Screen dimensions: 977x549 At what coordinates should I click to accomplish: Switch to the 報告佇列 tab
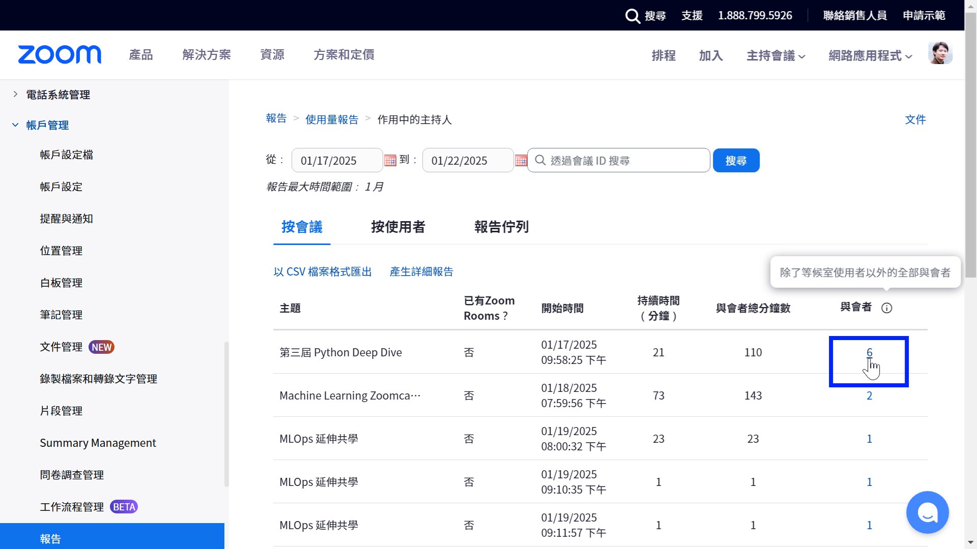click(501, 227)
